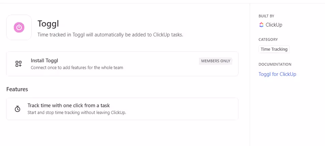This screenshot has width=325, height=146.
Task: Click the ClickUp logo icon
Action: (261, 25)
